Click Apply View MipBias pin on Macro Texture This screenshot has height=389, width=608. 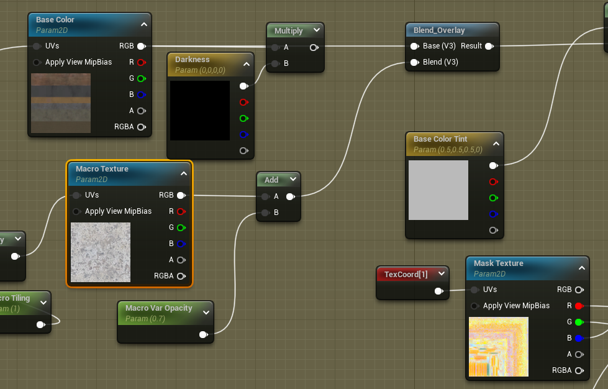click(76, 211)
